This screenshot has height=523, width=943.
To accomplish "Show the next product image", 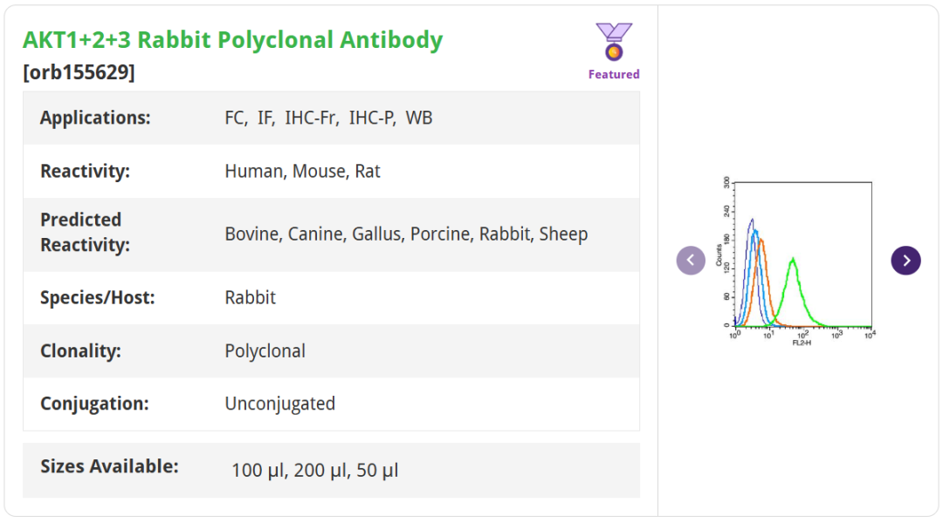I will (x=905, y=260).
